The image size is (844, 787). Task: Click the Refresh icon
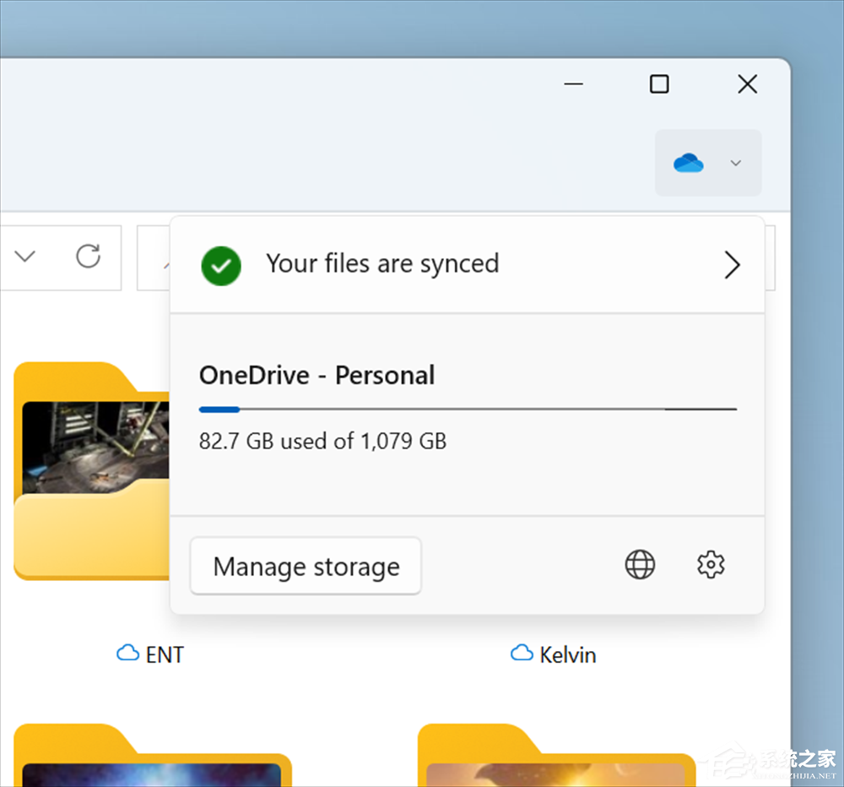click(89, 256)
